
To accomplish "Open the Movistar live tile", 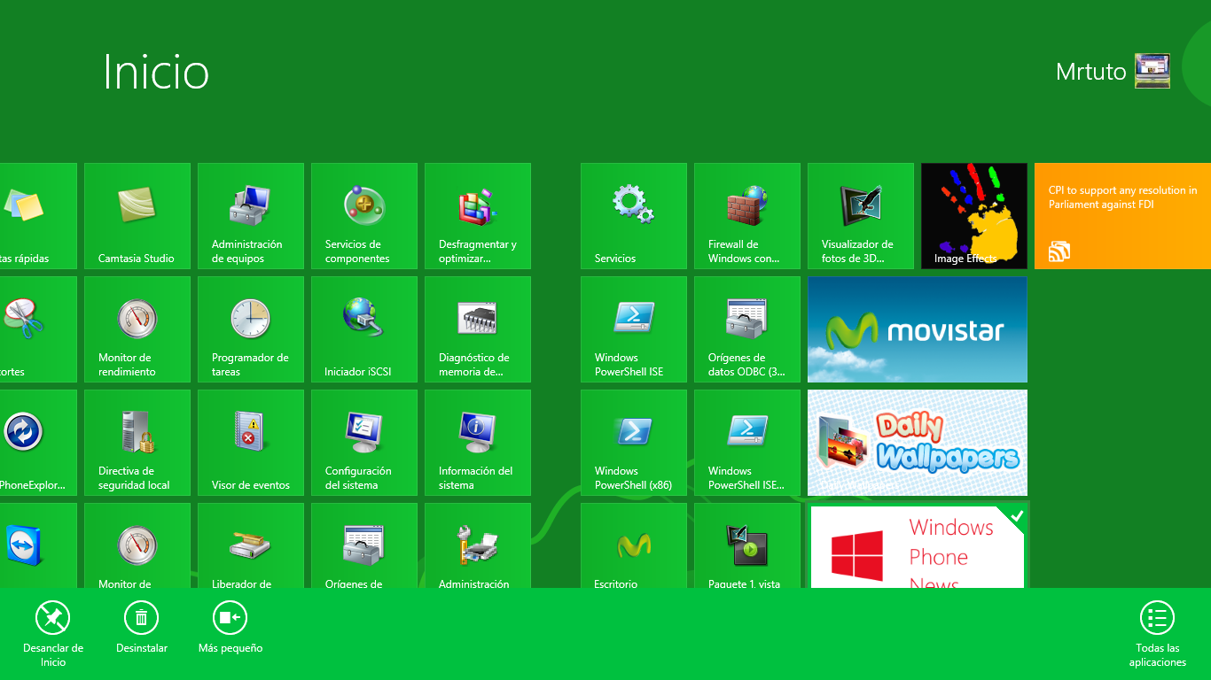I will 917,329.
